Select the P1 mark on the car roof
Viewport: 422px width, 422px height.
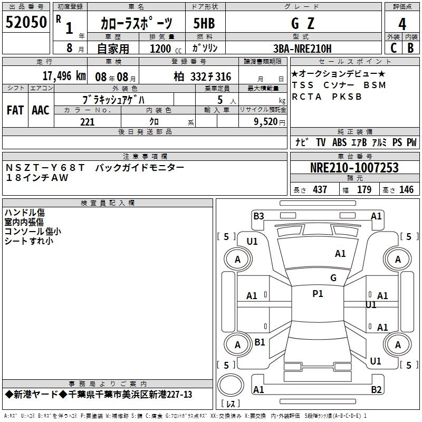[318, 294]
